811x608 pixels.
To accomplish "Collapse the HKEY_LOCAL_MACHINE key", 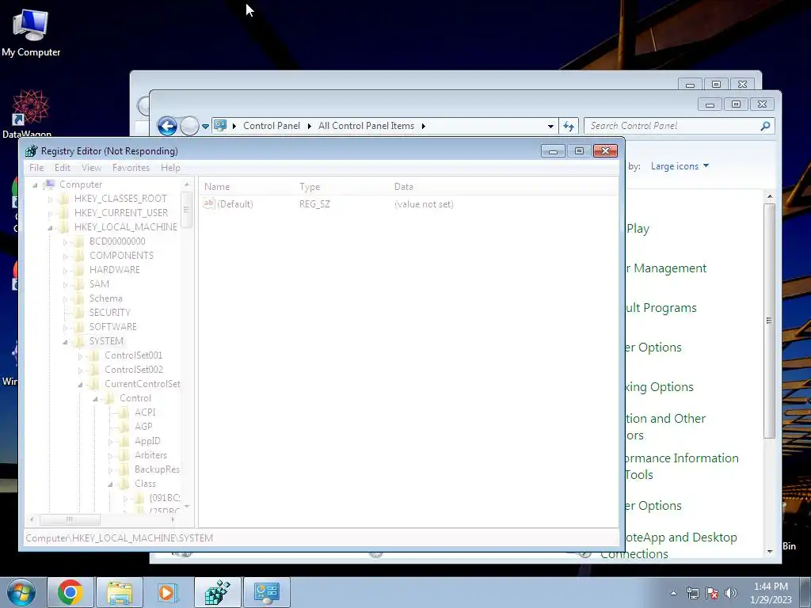I will click(50, 227).
